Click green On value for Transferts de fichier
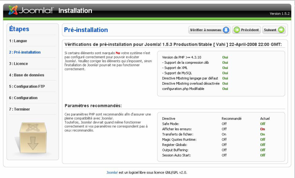The height and width of the screenshot is (178, 295). [x=263, y=135]
